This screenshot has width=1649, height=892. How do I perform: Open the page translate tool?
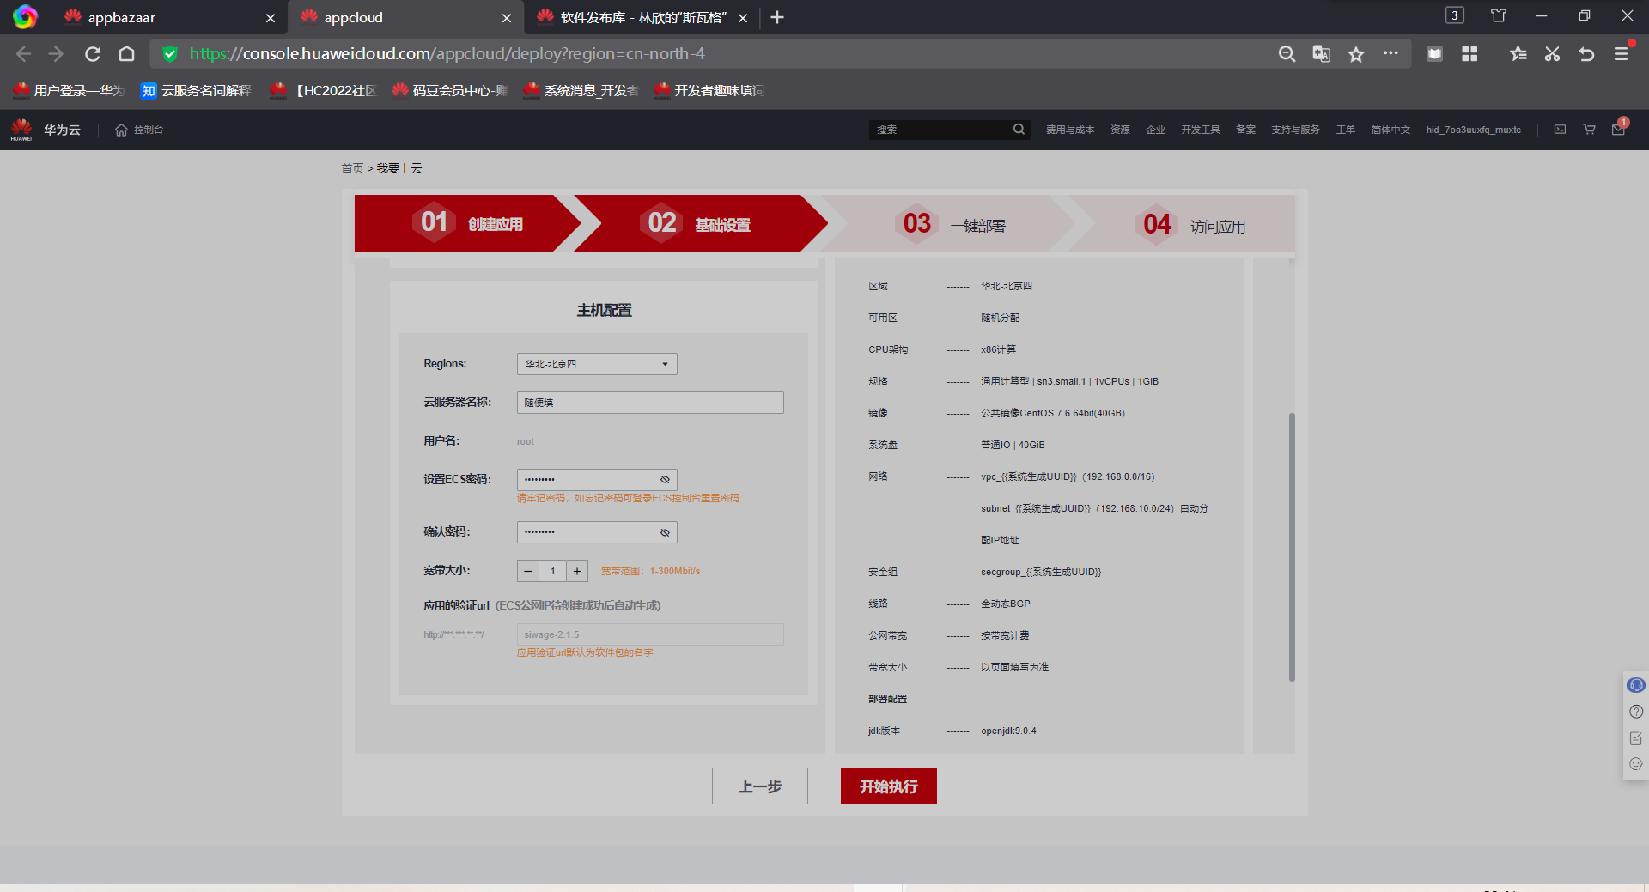pyautogui.click(x=1321, y=54)
